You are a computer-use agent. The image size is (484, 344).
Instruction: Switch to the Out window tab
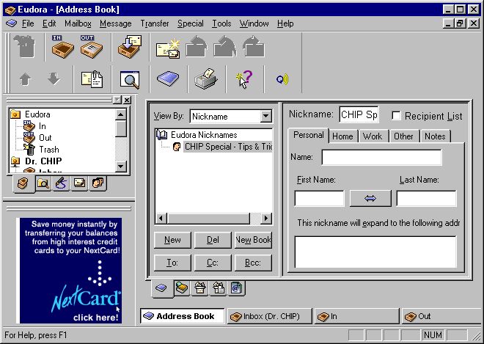[442, 316]
